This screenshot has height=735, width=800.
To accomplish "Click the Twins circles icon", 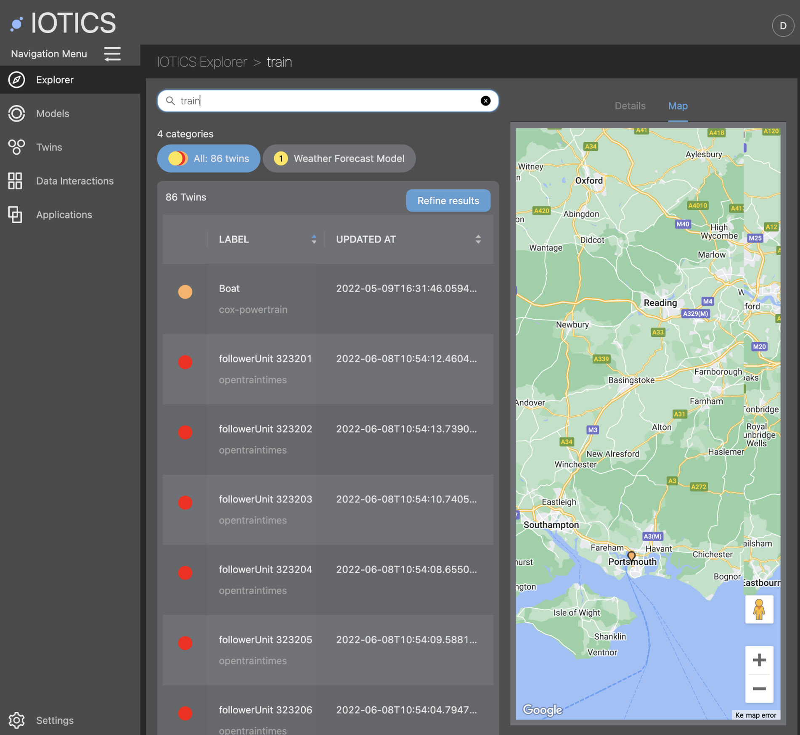I will click(x=16, y=147).
